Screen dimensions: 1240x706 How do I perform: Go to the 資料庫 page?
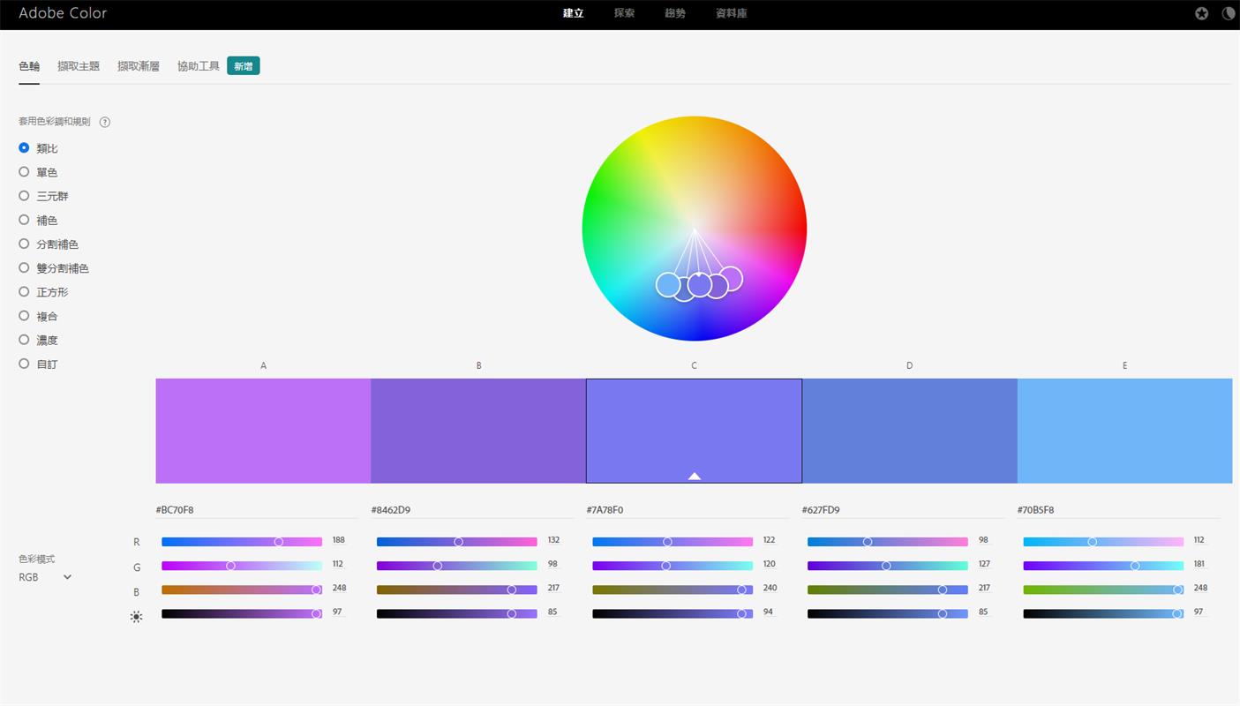[731, 13]
